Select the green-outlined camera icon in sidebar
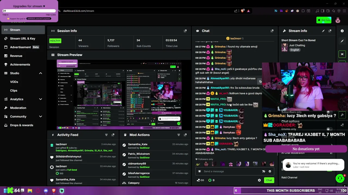 342,54
